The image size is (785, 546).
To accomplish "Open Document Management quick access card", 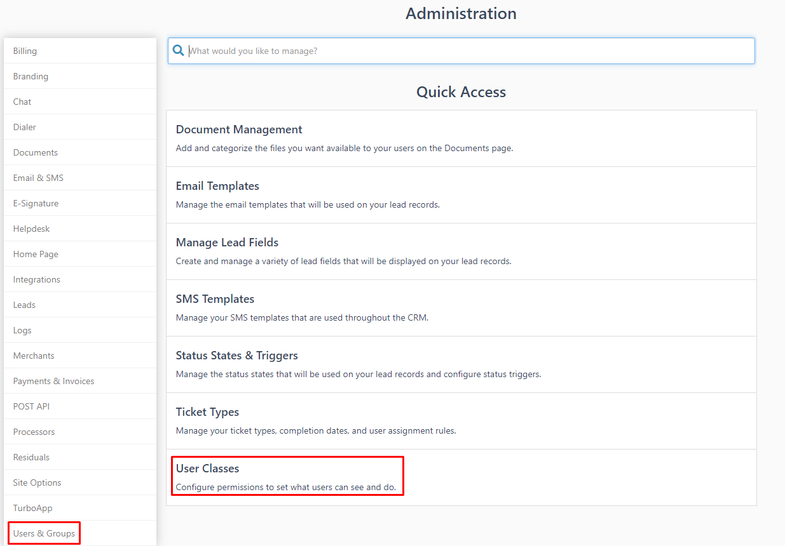I will (x=461, y=138).
